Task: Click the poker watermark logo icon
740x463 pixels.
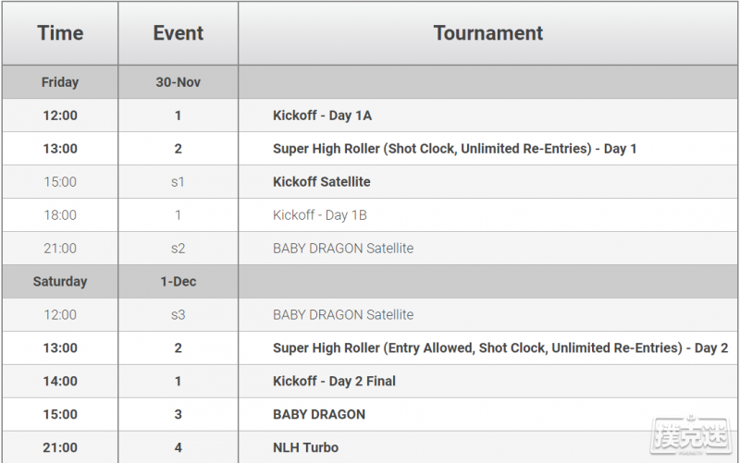Action: point(690,434)
